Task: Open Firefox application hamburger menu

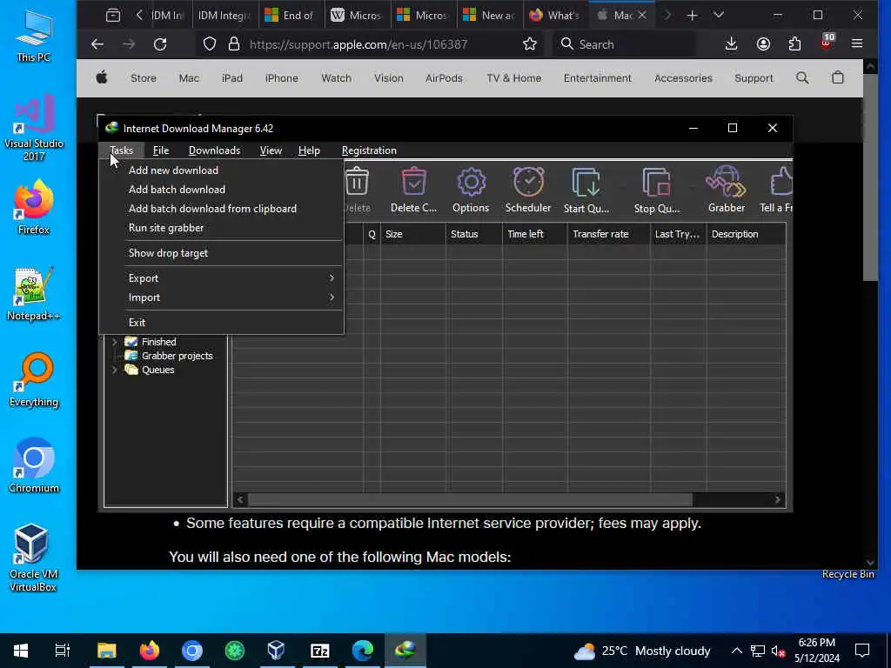Action: click(x=857, y=43)
